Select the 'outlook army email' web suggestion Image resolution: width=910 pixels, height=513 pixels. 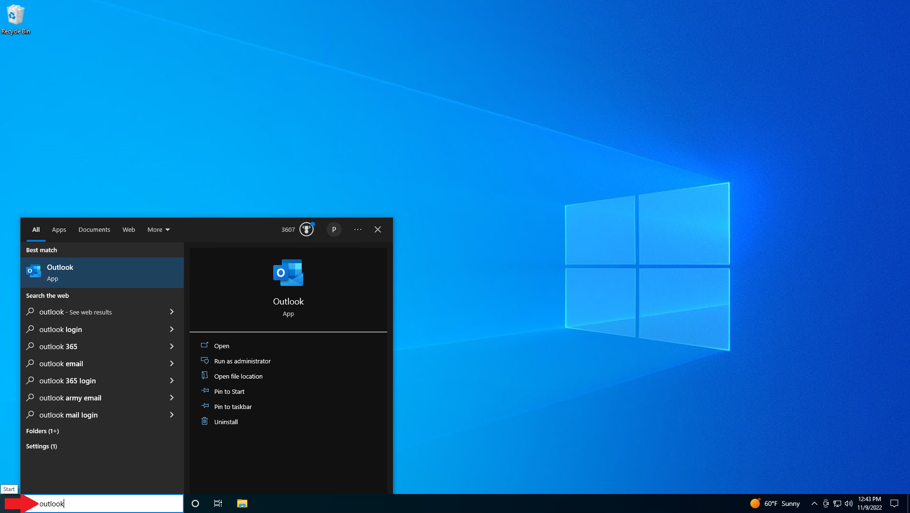[x=102, y=398]
